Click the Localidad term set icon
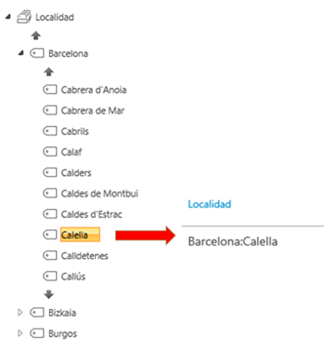Image resolution: width=330 pixels, height=343 pixels. click(24, 17)
